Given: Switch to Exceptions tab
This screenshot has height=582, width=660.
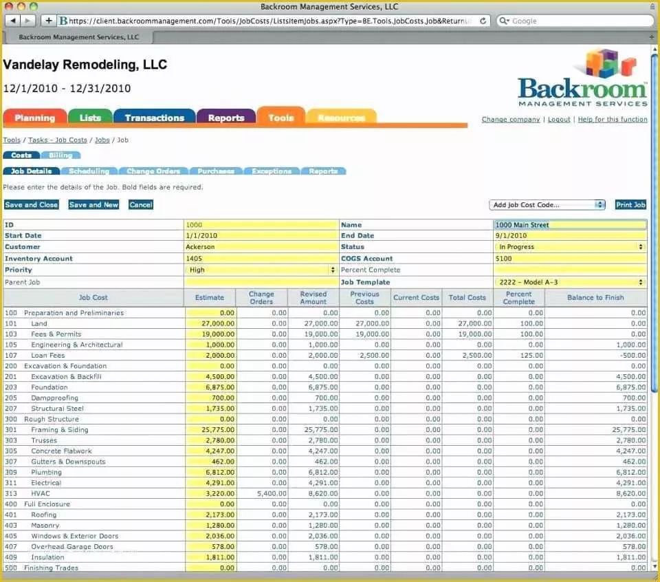Looking at the screenshot, I should [272, 171].
